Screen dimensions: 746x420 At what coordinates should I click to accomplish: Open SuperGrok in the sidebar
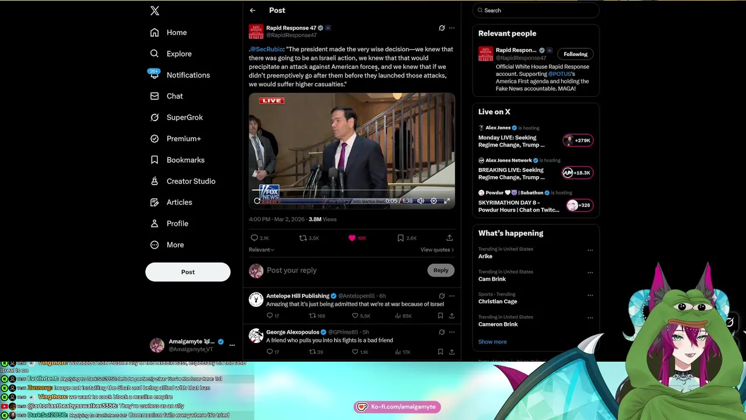[177, 117]
